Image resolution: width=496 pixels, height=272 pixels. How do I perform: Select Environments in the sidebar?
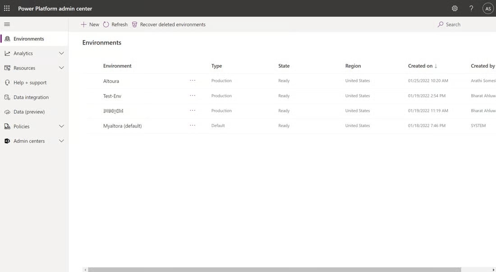pyautogui.click(x=34, y=39)
